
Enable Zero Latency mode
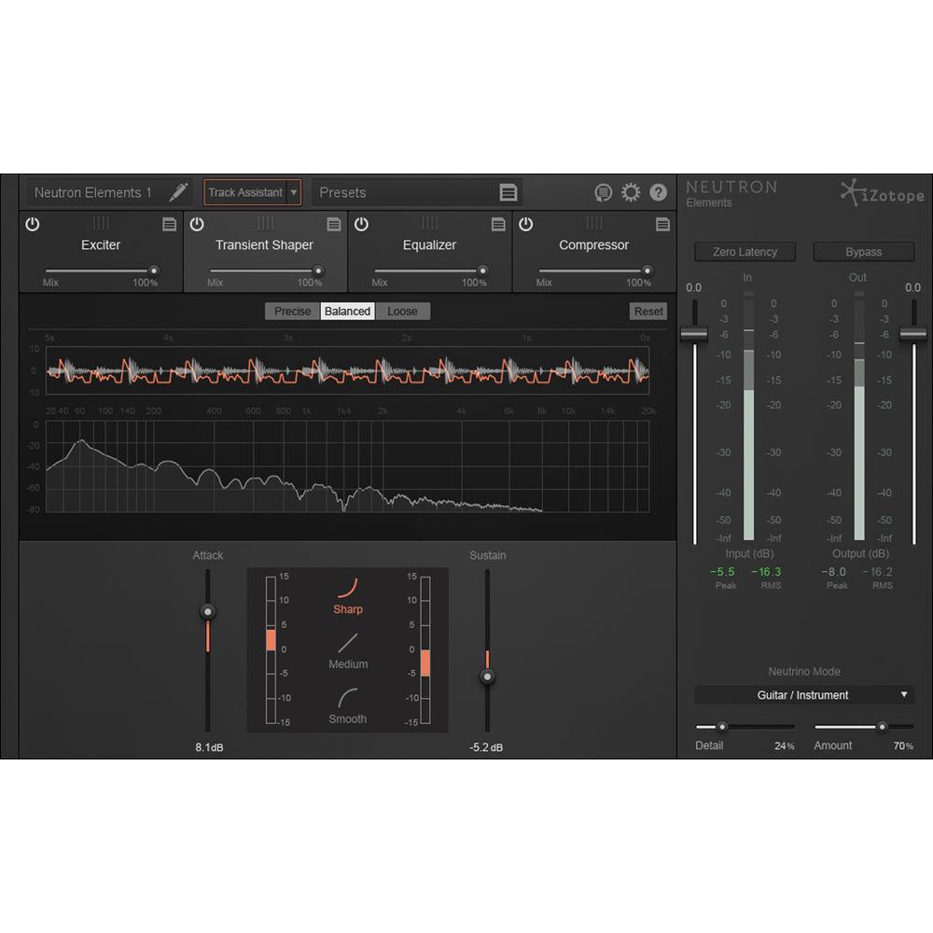[745, 251]
